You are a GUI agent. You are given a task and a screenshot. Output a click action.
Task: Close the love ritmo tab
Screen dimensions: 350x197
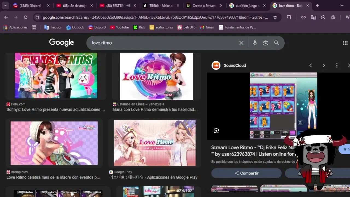[x=308, y=5]
